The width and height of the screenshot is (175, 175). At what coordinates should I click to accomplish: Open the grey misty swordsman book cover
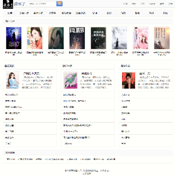(120, 38)
